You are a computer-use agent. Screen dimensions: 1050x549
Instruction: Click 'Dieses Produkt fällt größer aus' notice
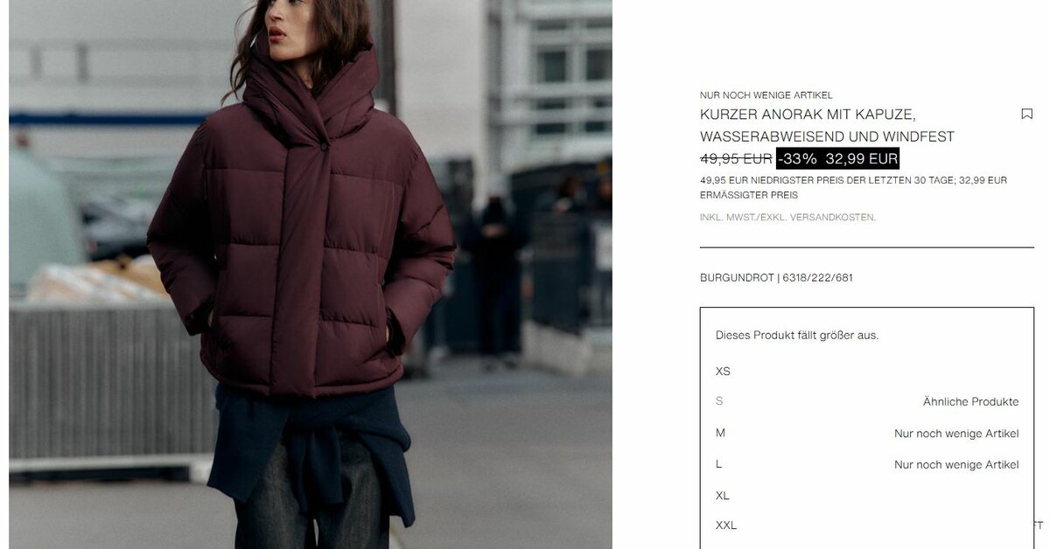(797, 336)
